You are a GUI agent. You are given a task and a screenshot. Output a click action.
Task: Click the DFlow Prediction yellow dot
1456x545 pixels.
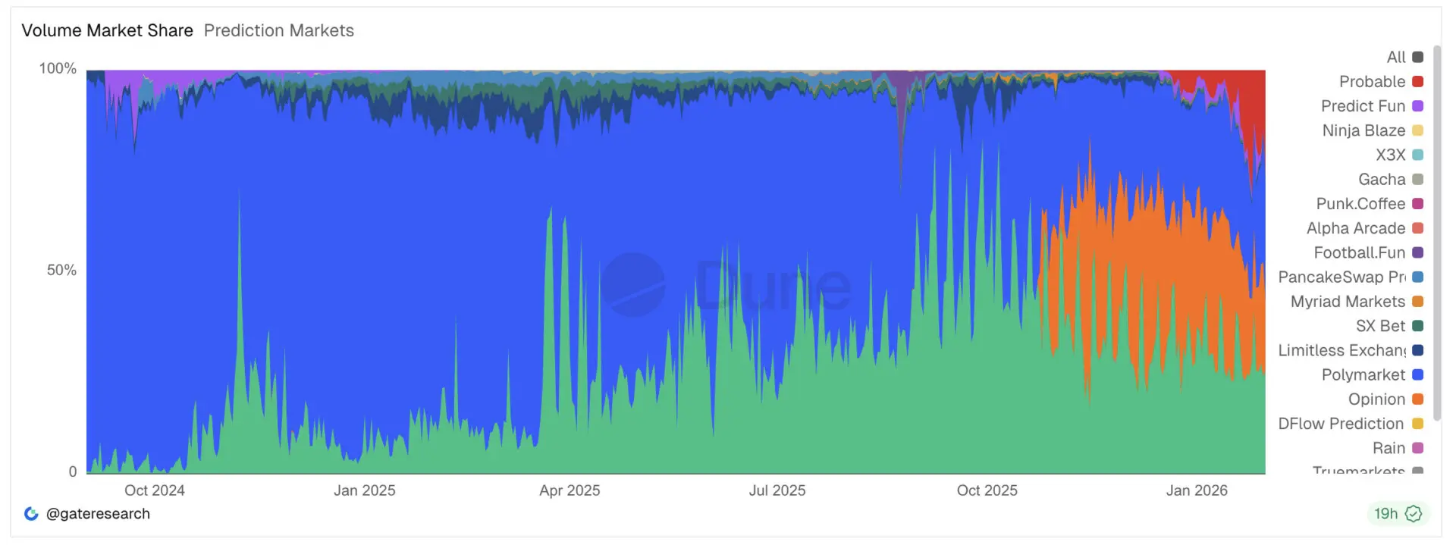coord(1417,424)
